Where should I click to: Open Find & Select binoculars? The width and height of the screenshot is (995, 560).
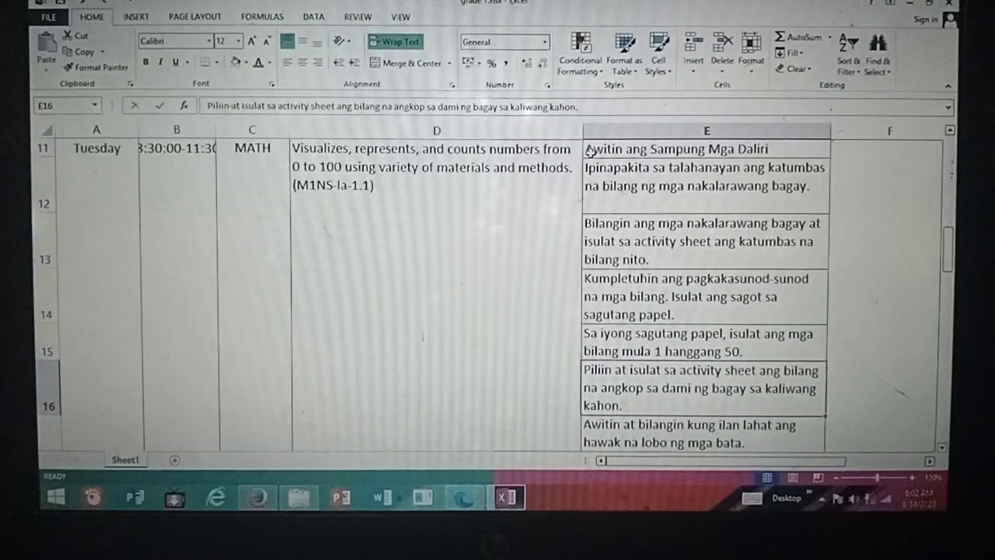pyautogui.click(x=878, y=54)
